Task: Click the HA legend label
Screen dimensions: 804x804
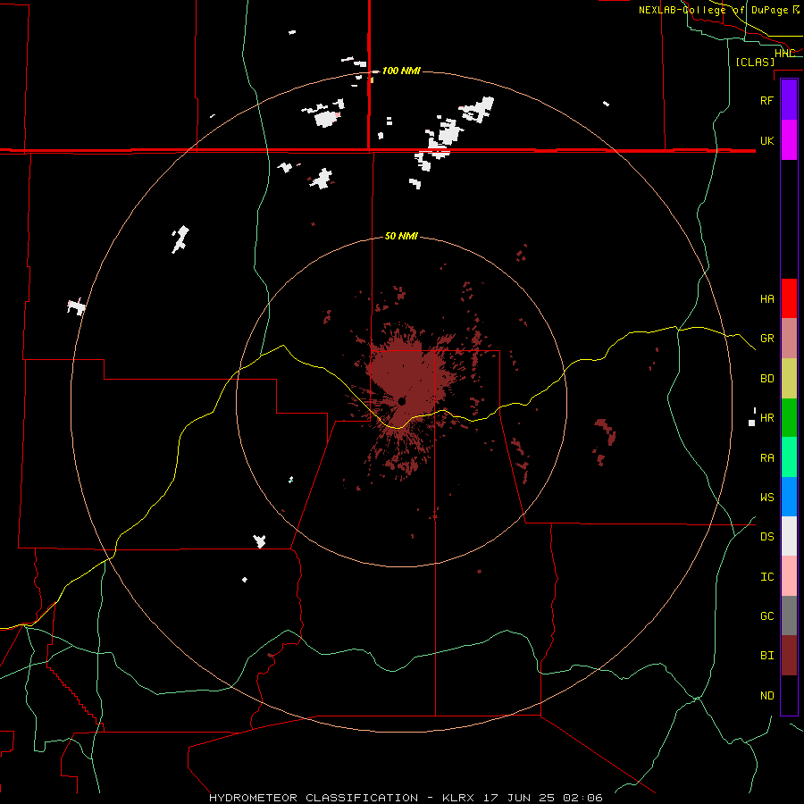Action: [x=766, y=298]
